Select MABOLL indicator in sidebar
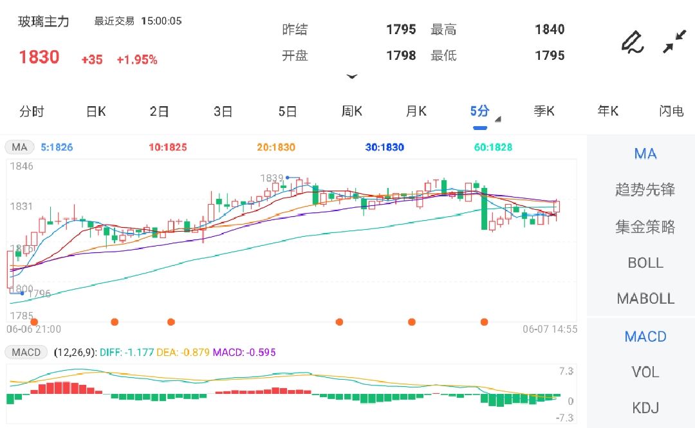Image resolution: width=695 pixels, height=428 pixels. (645, 299)
